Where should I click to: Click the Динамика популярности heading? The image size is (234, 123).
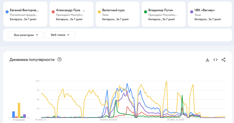32,60
